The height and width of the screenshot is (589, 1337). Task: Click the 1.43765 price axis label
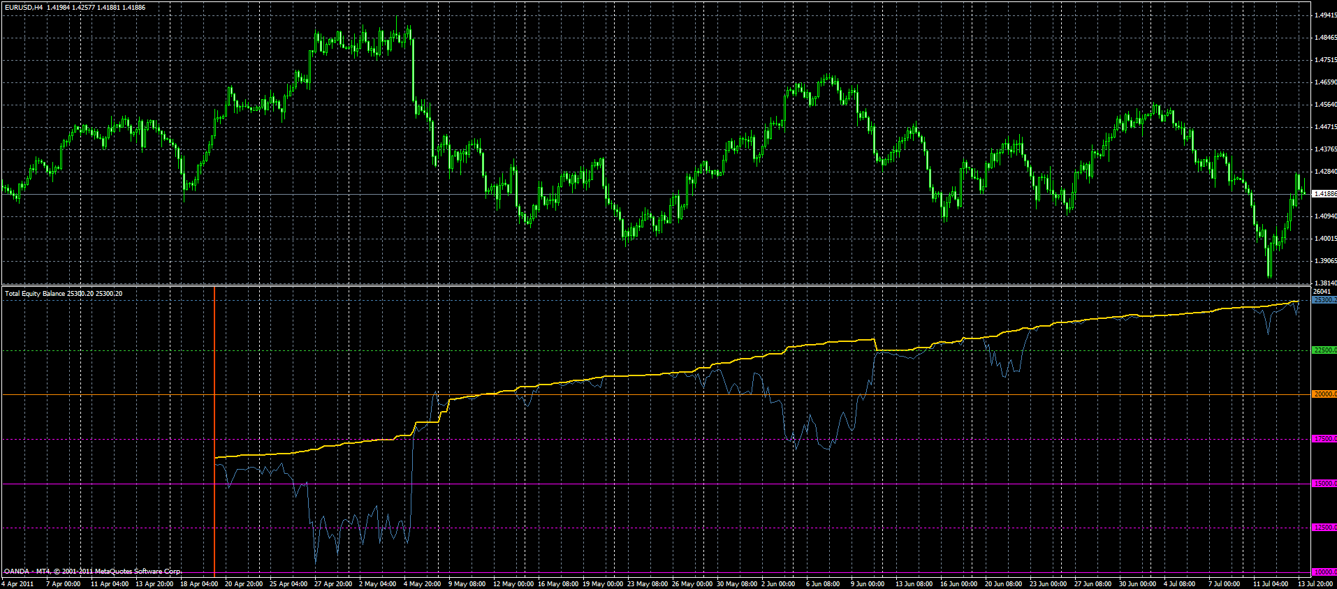[x=1325, y=149]
